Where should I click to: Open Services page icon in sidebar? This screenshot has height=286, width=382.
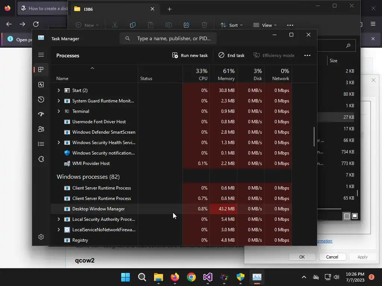[41, 159]
